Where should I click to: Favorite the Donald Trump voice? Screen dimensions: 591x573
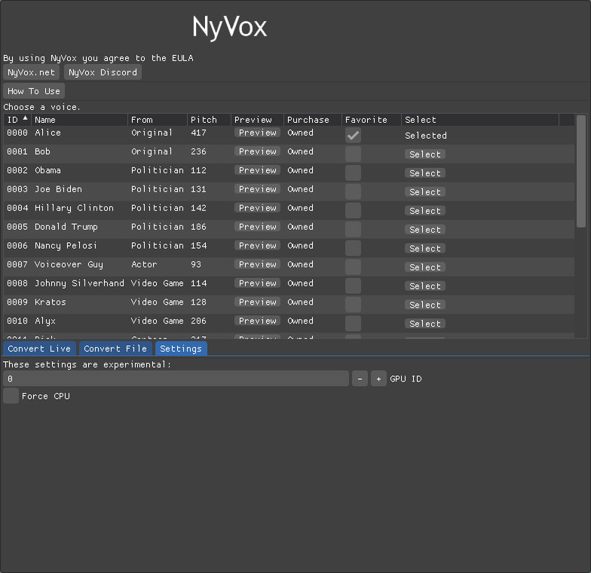[x=353, y=230]
